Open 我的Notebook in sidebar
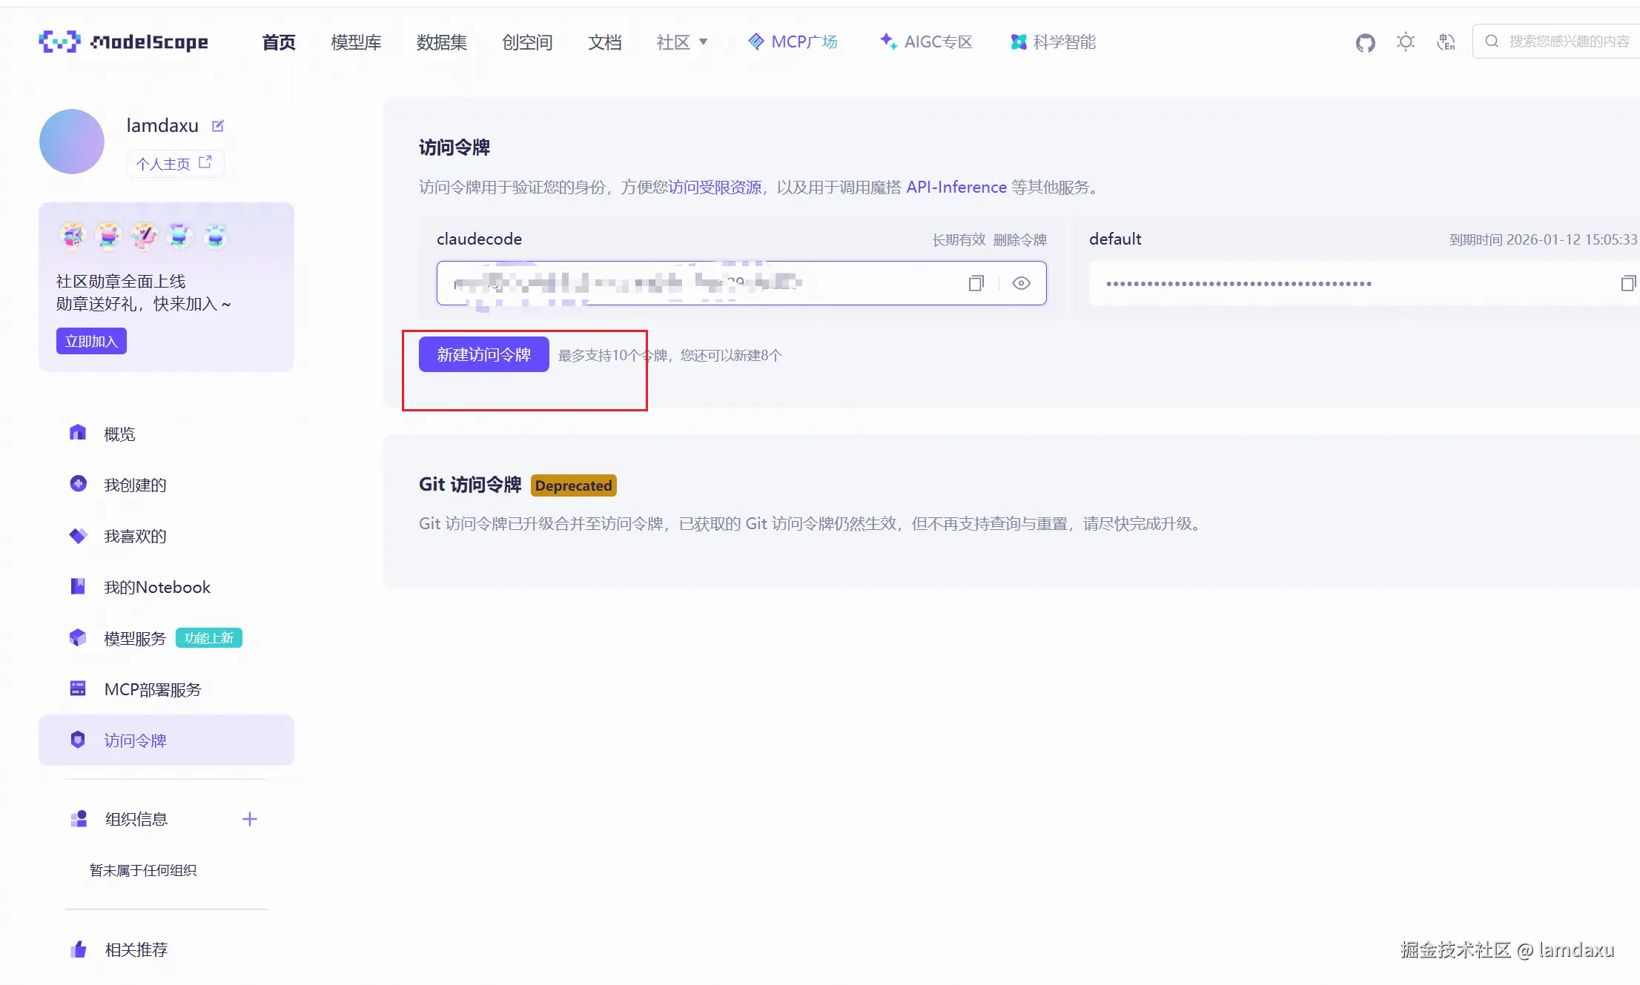The height and width of the screenshot is (985, 1640). 156,587
